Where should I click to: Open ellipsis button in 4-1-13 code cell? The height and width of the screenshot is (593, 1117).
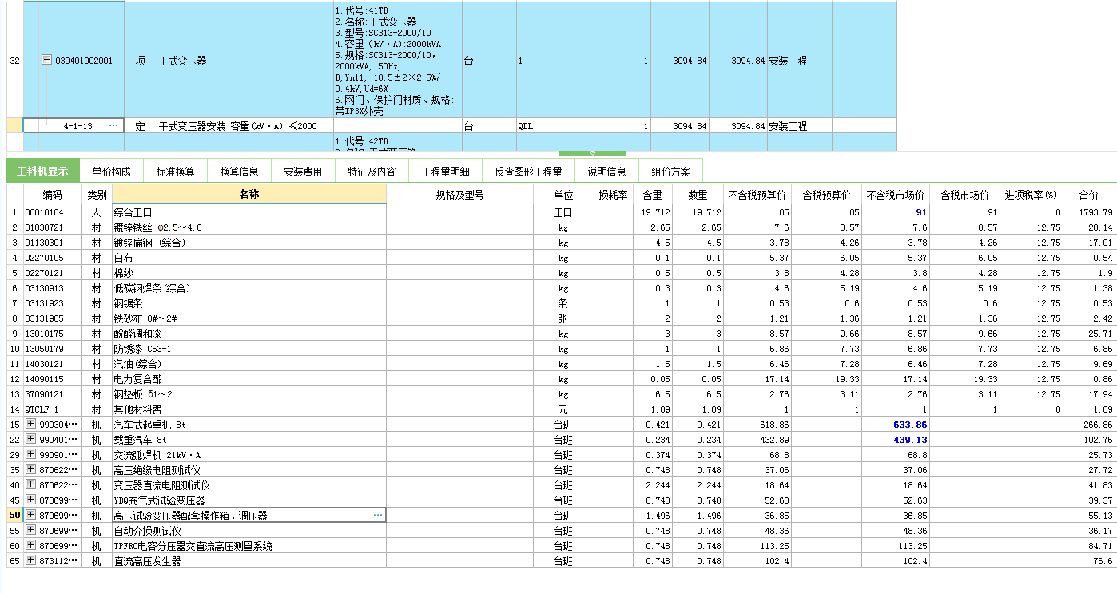tap(113, 126)
